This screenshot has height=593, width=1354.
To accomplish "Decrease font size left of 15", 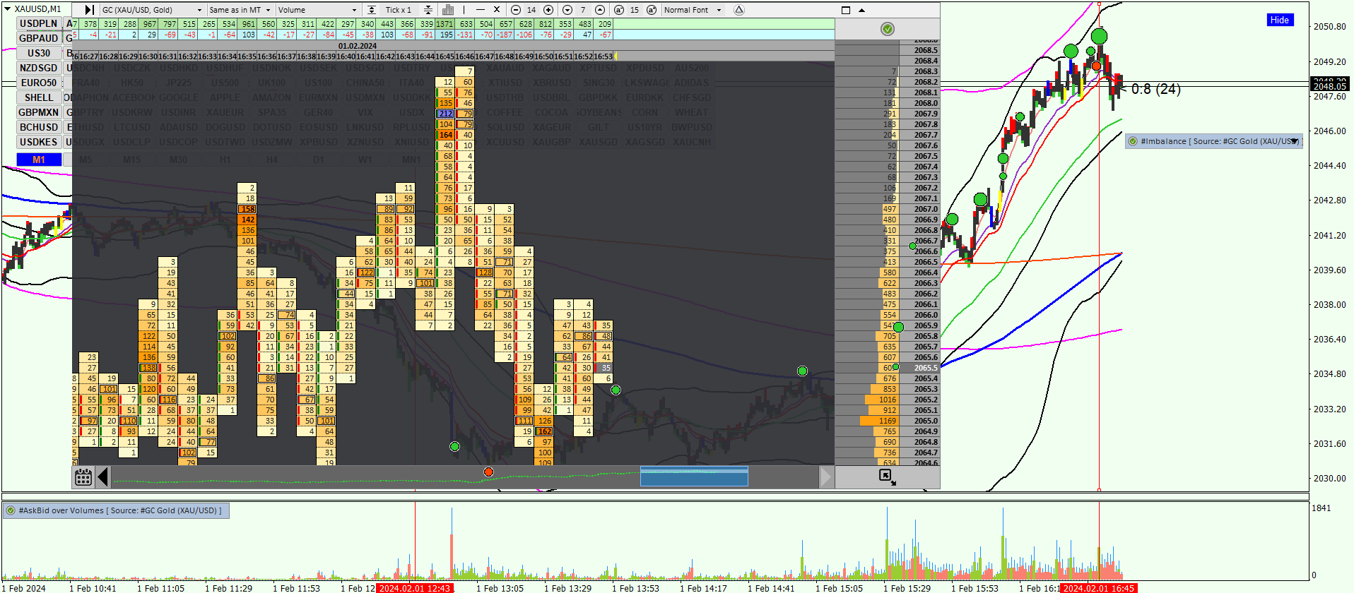I will (619, 10).
